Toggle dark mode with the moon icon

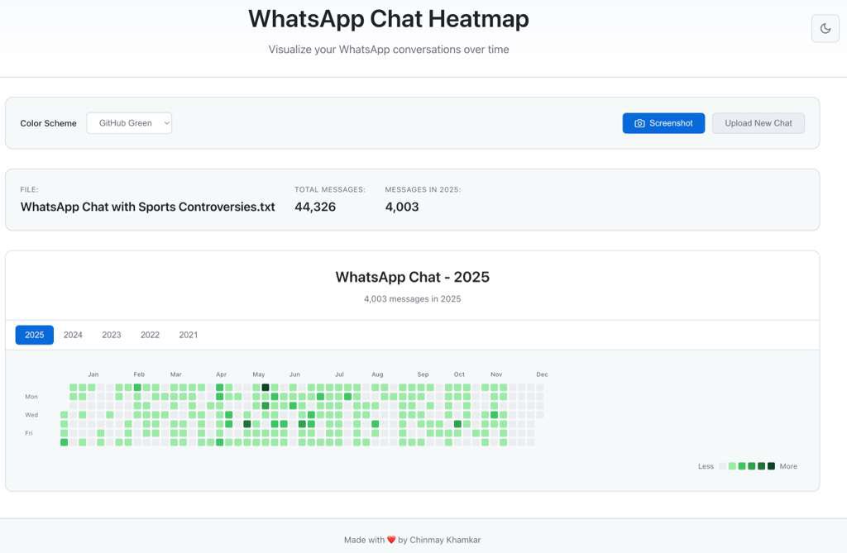point(825,29)
